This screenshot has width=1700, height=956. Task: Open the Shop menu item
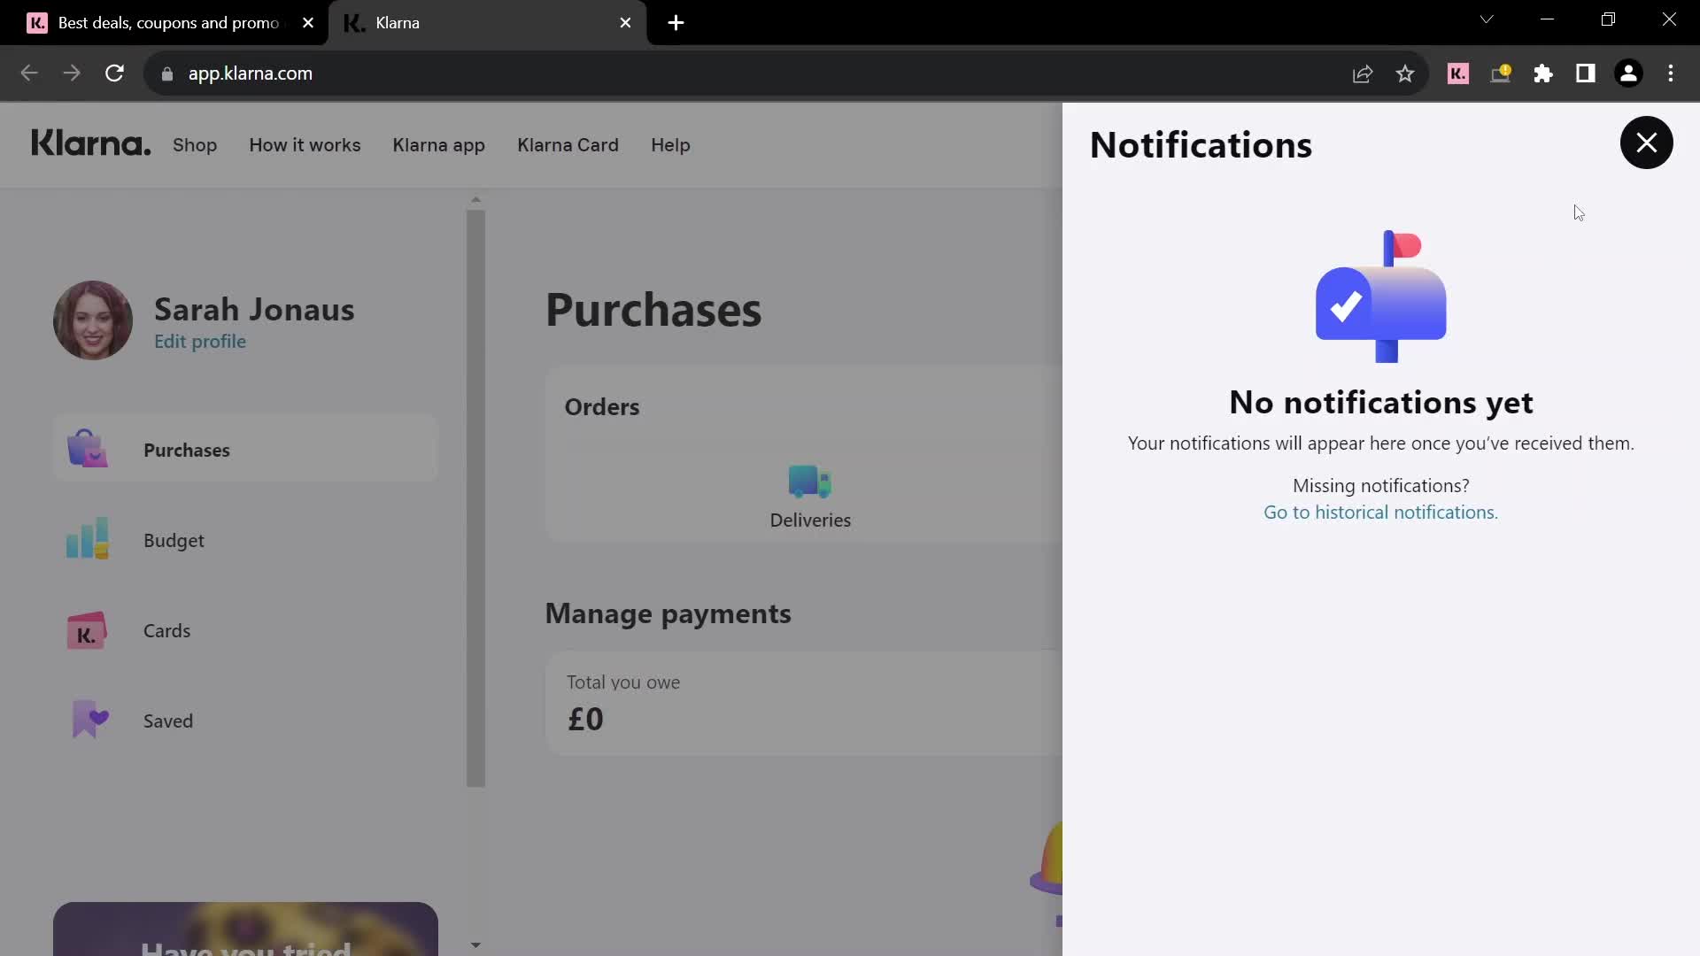coord(195,145)
